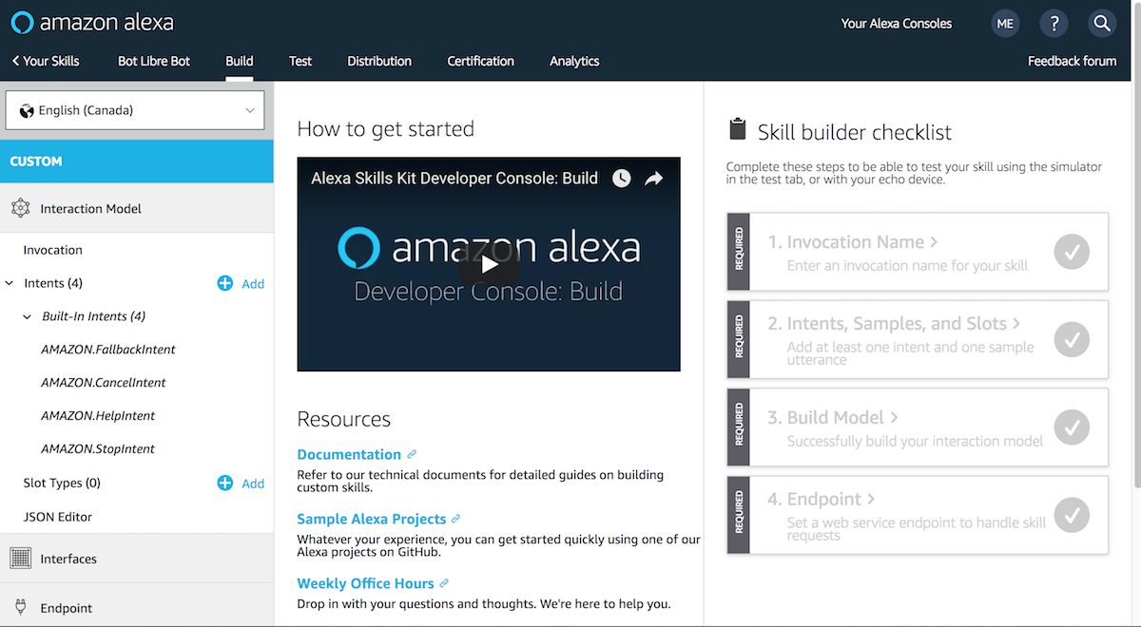Open Slot Types (0) in sidebar
1141x627 pixels.
tap(62, 483)
